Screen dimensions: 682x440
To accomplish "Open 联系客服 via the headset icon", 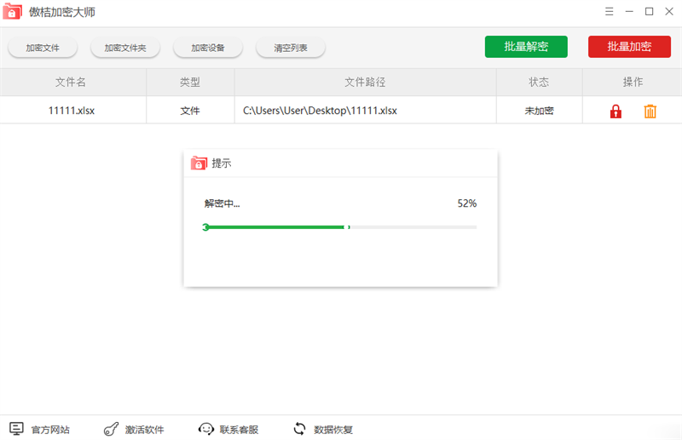I will click(205, 428).
